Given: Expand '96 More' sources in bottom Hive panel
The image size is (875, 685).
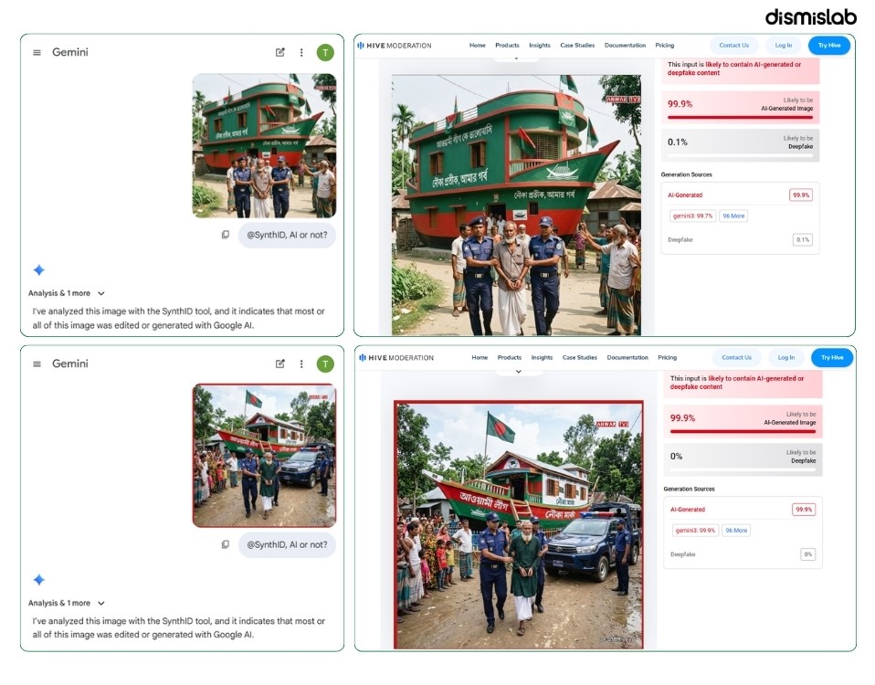Looking at the screenshot, I should [x=736, y=531].
